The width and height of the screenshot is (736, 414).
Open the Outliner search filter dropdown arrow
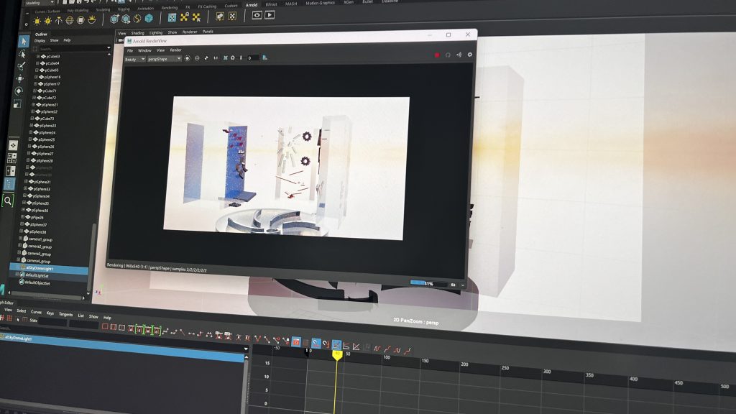click(109, 48)
